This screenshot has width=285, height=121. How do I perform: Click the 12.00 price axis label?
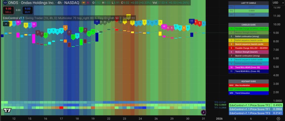point(276,7)
